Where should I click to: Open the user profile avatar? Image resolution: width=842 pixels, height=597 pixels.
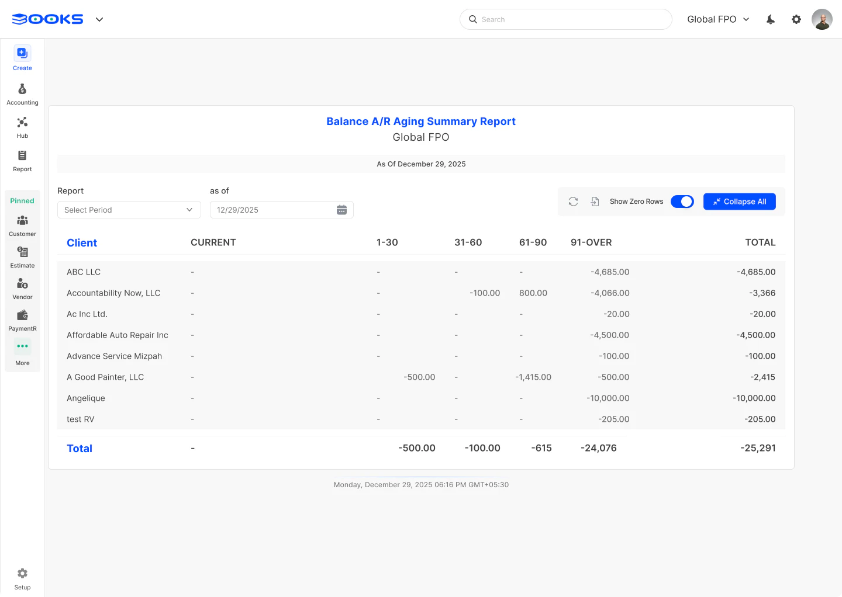[822, 19]
